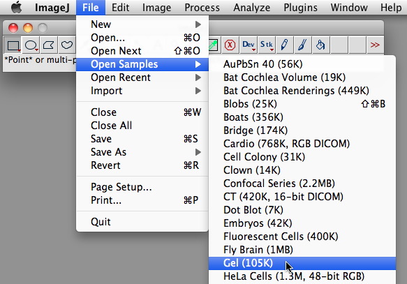
Task: Open the HeLa Cells 48-bit RGB sample
Action: [302, 276]
